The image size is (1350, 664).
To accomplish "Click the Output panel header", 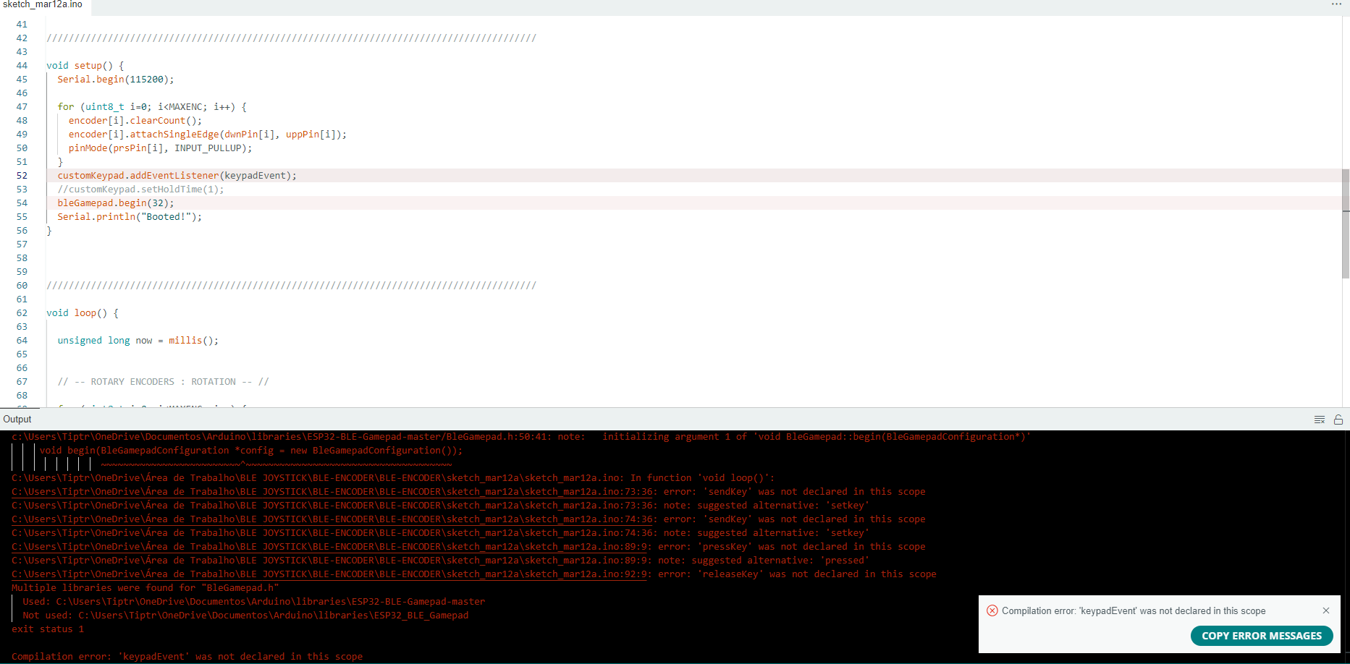I will click(17, 419).
